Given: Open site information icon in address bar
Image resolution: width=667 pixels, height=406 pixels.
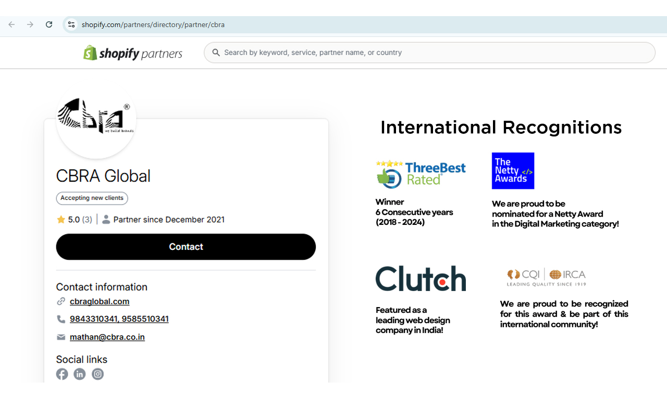Looking at the screenshot, I should tap(71, 24).
